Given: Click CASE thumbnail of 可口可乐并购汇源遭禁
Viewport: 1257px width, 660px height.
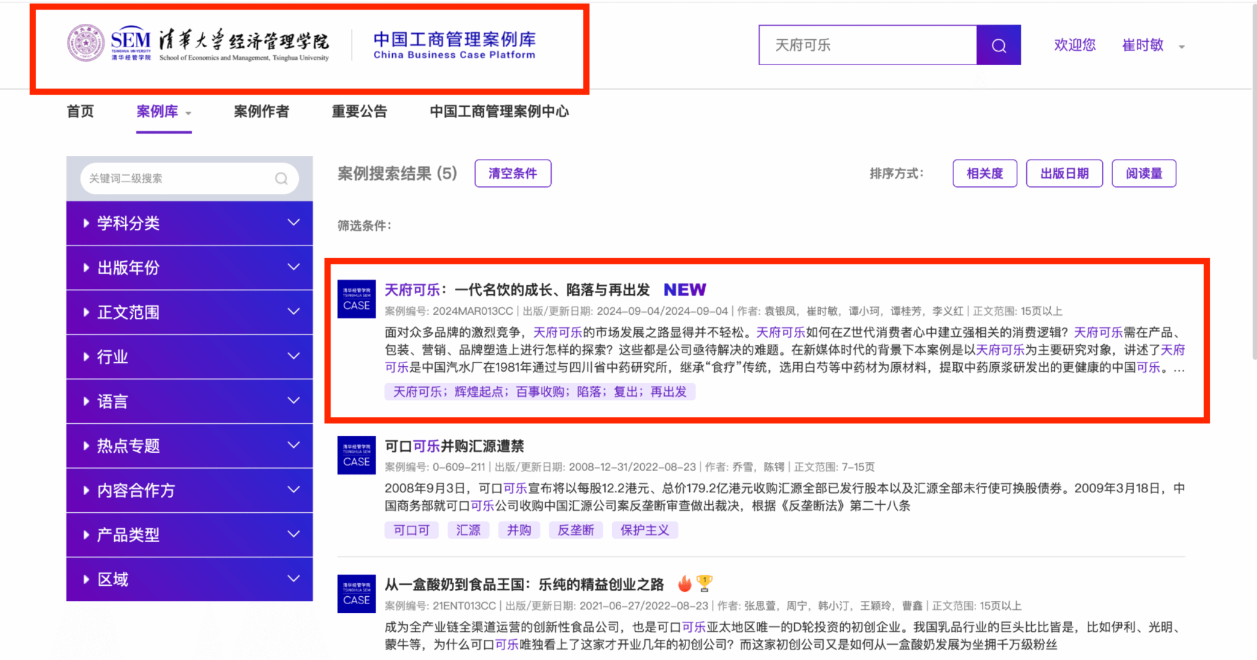Looking at the screenshot, I should point(356,455).
